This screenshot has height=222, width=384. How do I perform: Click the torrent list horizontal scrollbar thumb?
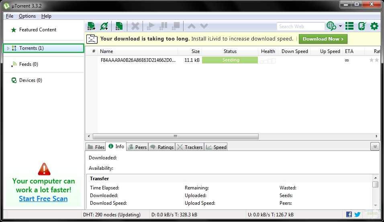click(x=176, y=136)
